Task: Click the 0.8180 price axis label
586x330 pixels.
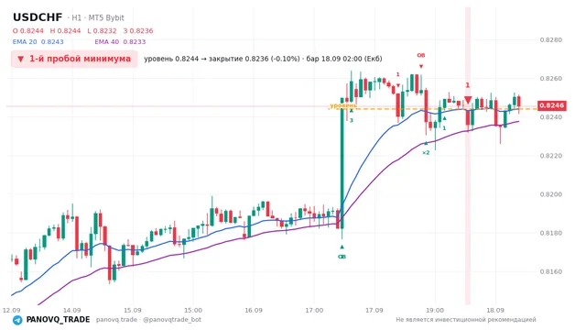Action: point(551,233)
